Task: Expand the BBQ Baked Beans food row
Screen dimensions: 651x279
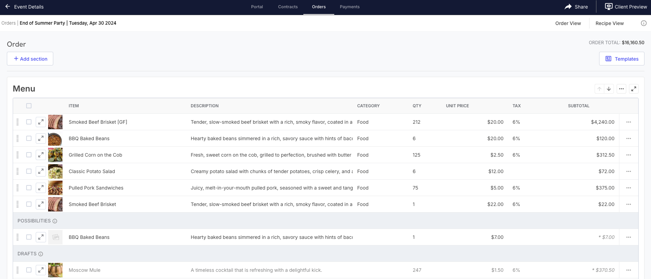Action: coord(41,138)
